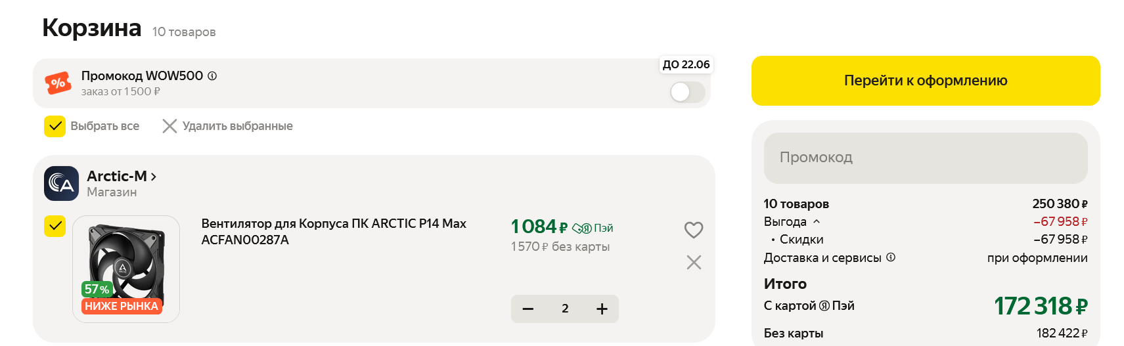The height and width of the screenshot is (346, 1124).
Task: Remove ARCTIC P14 Max fan from cart
Action: pyautogui.click(x=694, y=263)
